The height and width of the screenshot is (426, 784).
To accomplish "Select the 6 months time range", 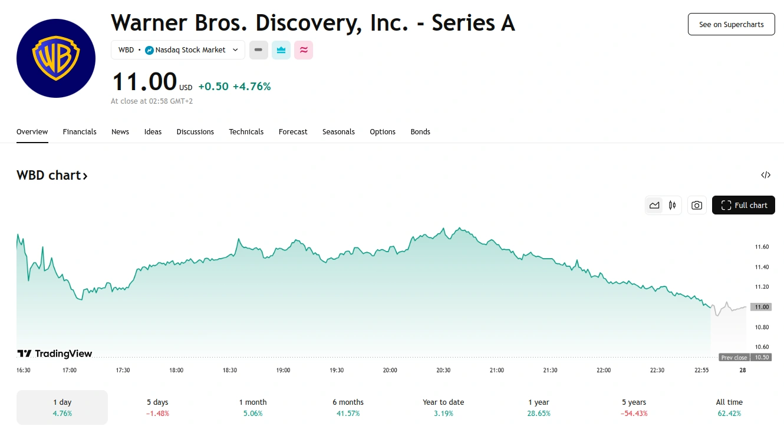I will click(x=348, y=407).
